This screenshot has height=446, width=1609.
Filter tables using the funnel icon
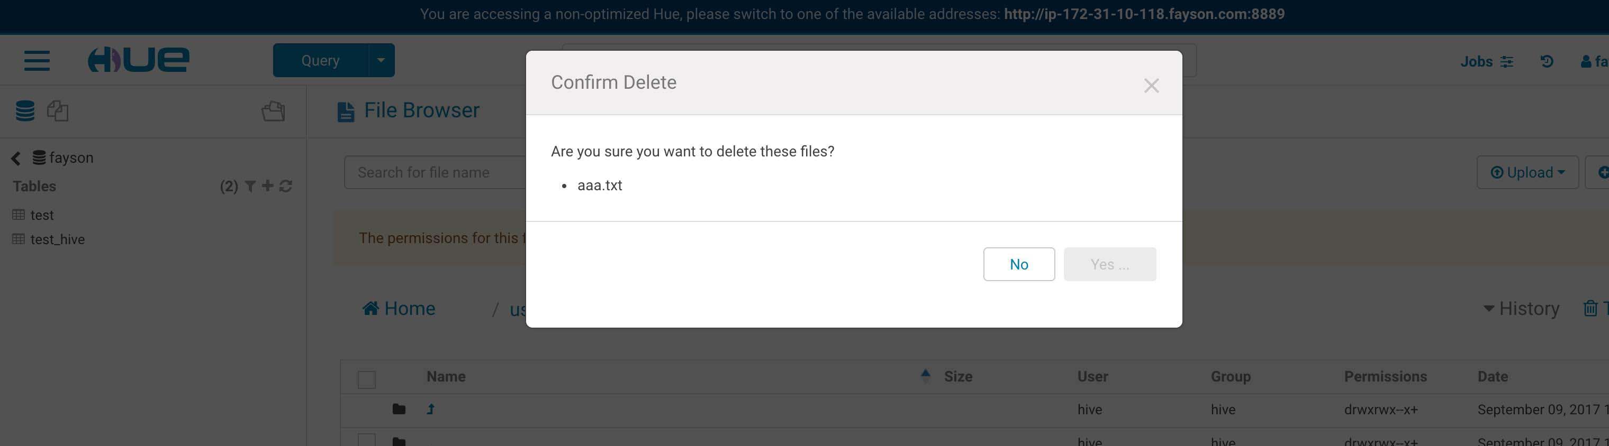(250, 186)
